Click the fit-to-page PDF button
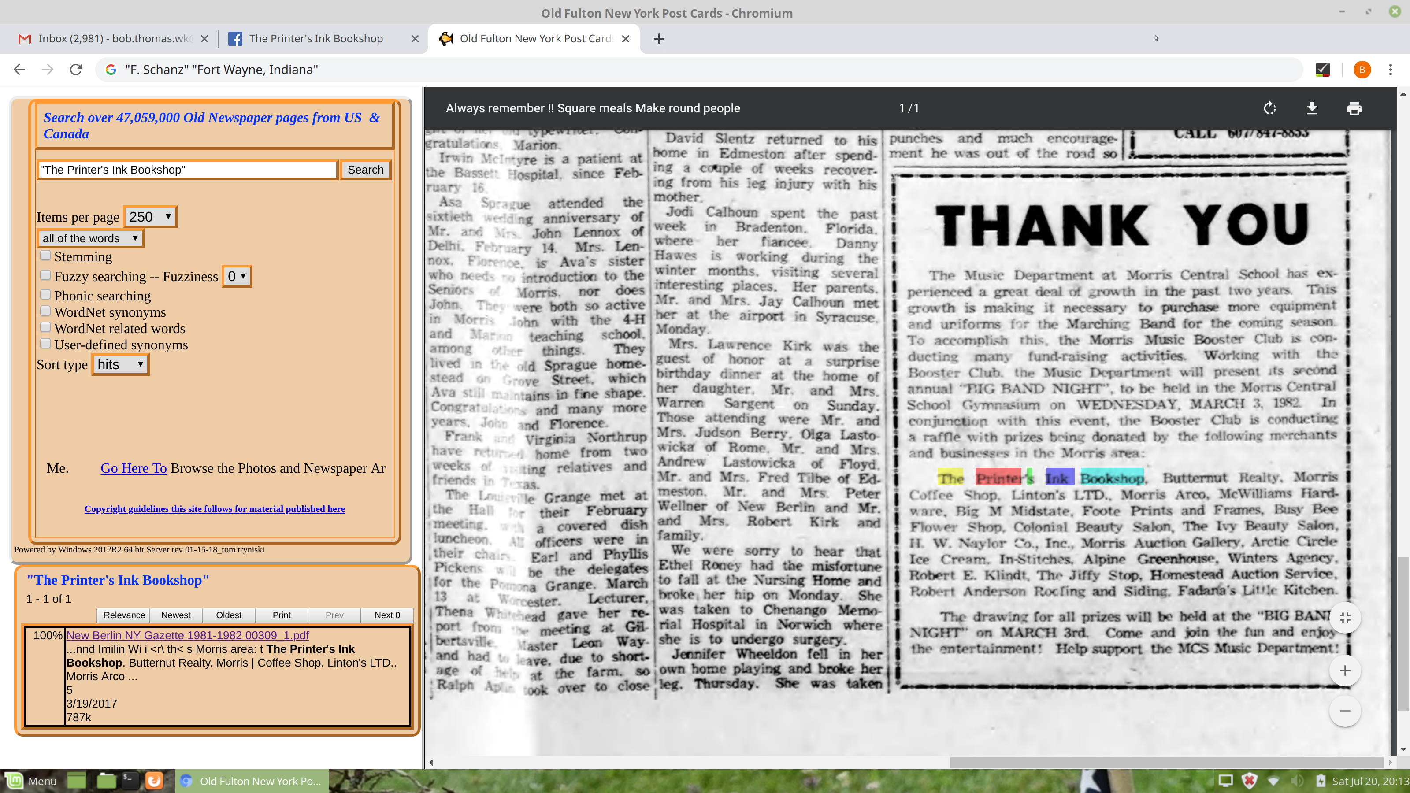1410x793 pixels. 1345,618
